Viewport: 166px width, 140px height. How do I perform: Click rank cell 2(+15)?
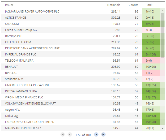[x=151, y=18]
